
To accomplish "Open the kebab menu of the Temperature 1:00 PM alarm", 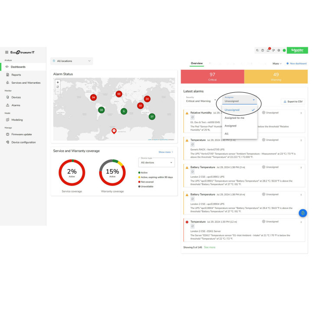I will click(x=301, y=140).
